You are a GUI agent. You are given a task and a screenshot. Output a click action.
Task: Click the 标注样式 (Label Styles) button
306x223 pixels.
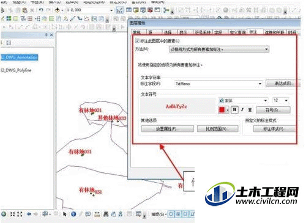click(x=274, y=129)
